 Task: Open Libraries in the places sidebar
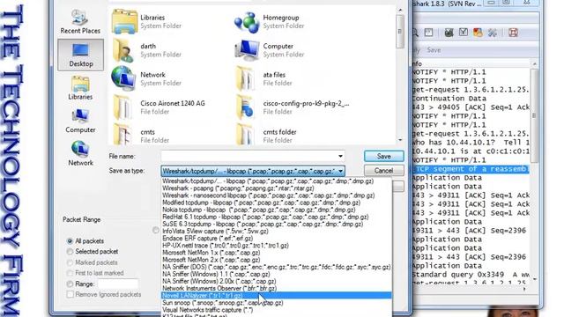click(x=80, y=88)
